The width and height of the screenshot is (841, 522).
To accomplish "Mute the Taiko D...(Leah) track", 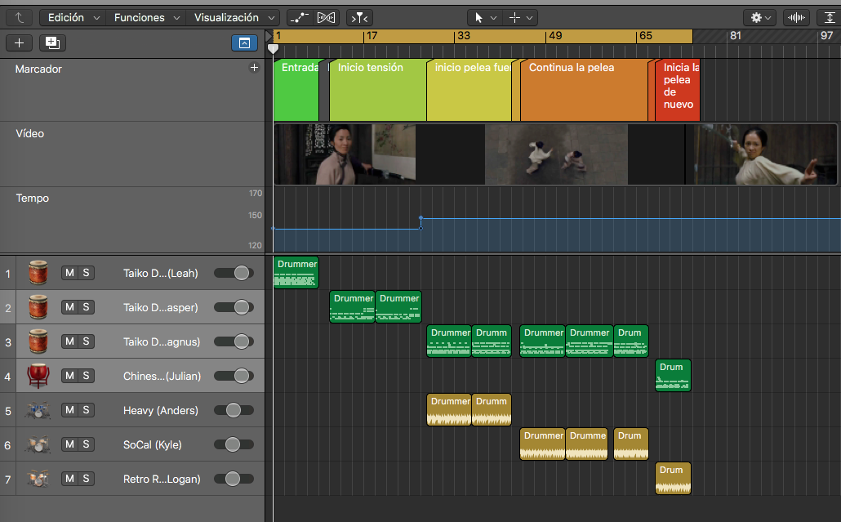I will (x=69, y=273).
